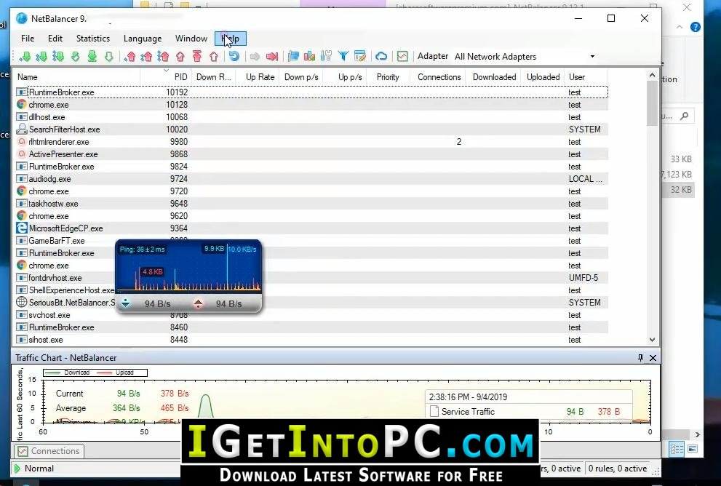Select the GameBarFT.exe process row
The image size is (721, 486).
tap(312, 241)
